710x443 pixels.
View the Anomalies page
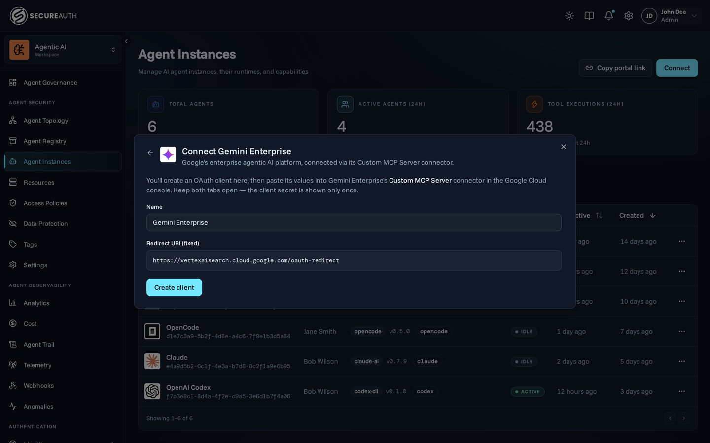coord(63,406)
